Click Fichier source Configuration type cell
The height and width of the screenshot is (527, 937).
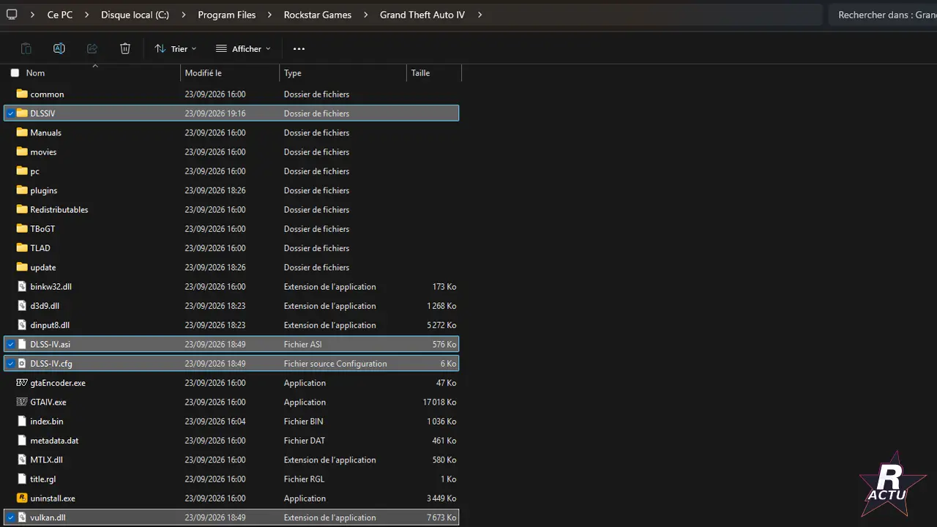tap(335, 363)
